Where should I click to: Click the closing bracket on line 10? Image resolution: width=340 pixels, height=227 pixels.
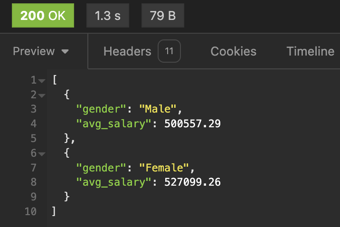click(x=54, y=211)
